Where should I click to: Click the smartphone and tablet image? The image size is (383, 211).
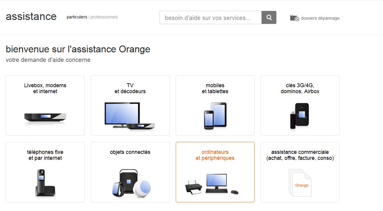coord(215,116)
